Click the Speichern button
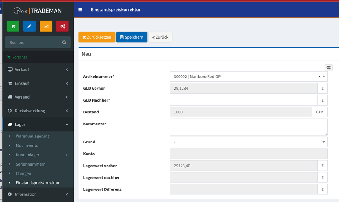The image size is (339, 202). coord(132,37)
